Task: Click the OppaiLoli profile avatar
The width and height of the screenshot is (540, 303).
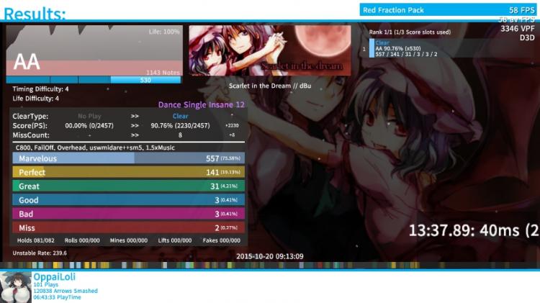Action: click(16, 287)
